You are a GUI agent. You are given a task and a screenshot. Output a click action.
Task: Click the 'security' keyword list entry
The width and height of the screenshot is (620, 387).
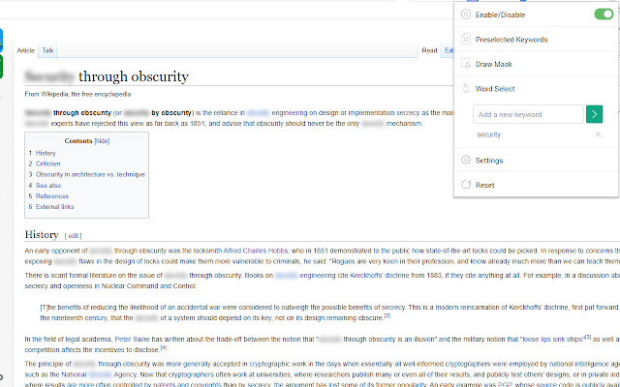(x=488, y=134)
